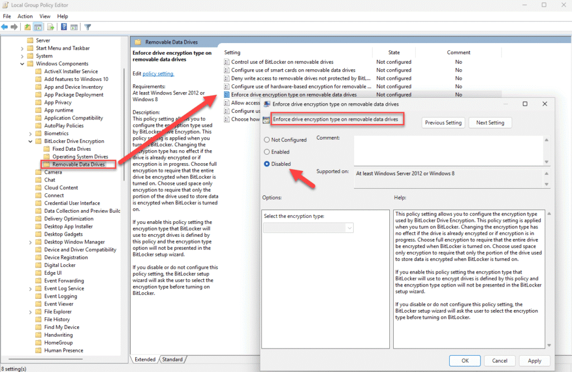Screen dimensions: 572x372
Task: Click the Back navigation arrow in toolbar
Action: [x=4, y=27]
